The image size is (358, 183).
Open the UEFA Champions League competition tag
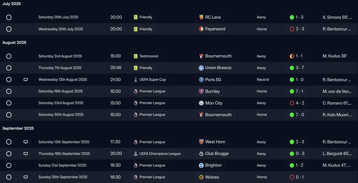point(157,154)
